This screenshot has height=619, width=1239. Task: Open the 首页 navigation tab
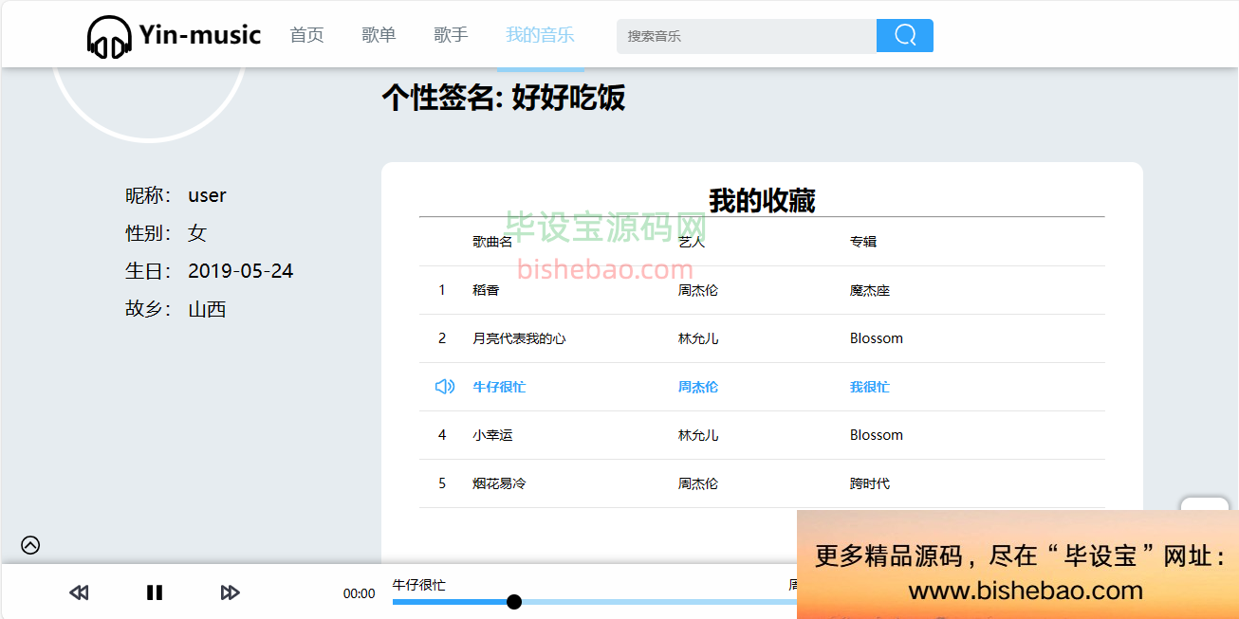306,35
